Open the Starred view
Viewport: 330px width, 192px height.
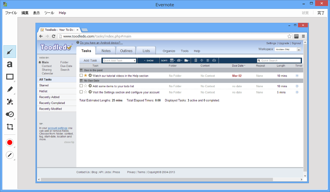pyautogui.click(x=44, y=85)
